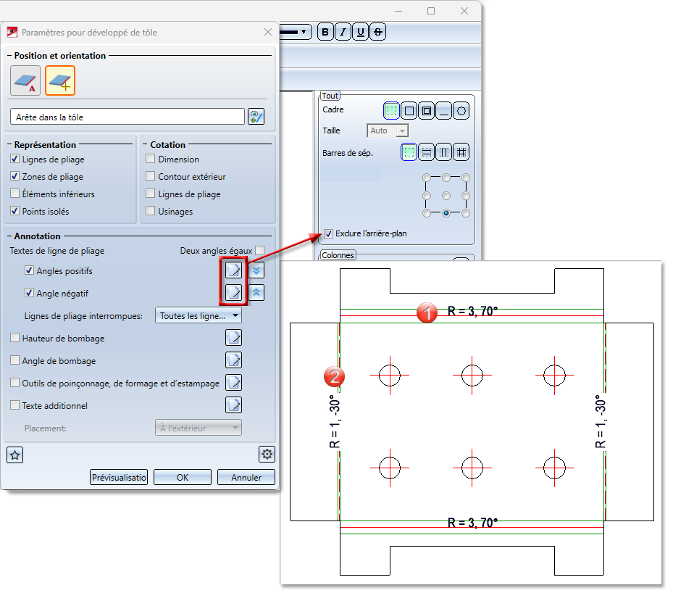Image resolution: width=673 pixels, height=593 pixels.
Task: Click Prévisualisation button
Action: click(119, 477)
